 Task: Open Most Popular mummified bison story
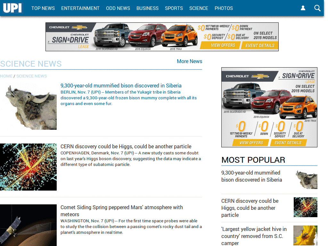(252, 176)
